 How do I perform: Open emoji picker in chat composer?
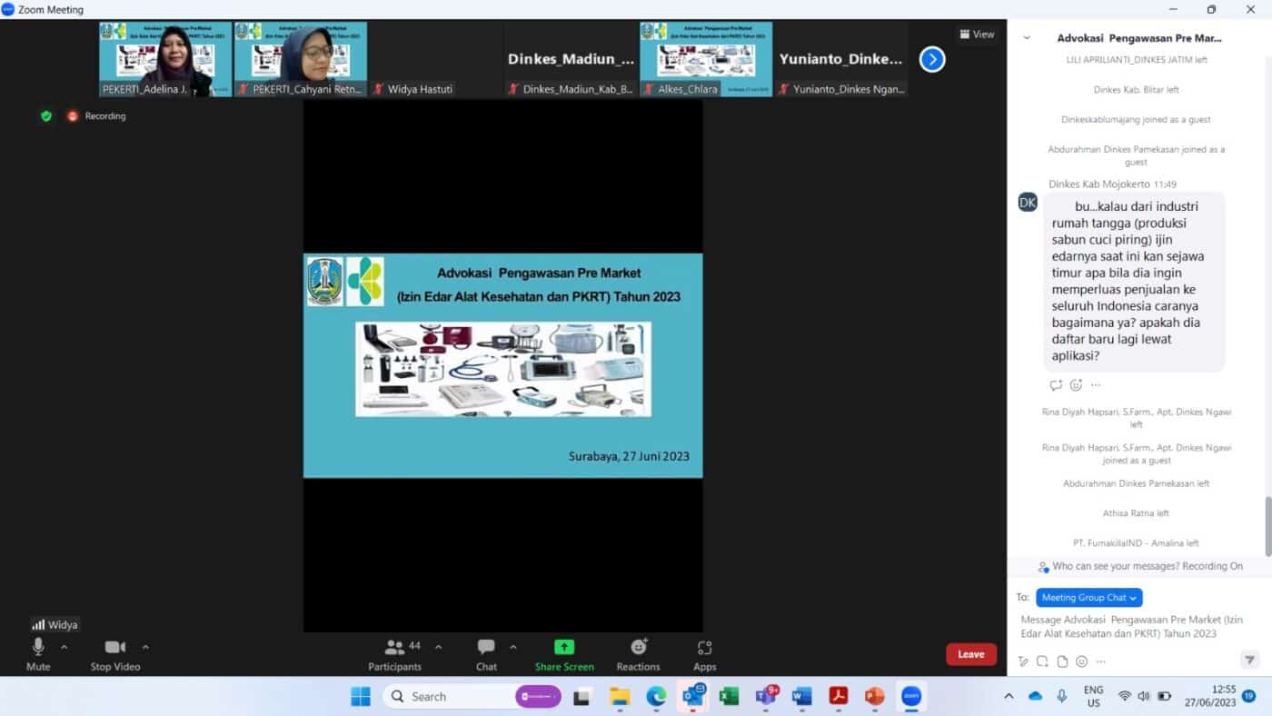(x=1081, y=661)
